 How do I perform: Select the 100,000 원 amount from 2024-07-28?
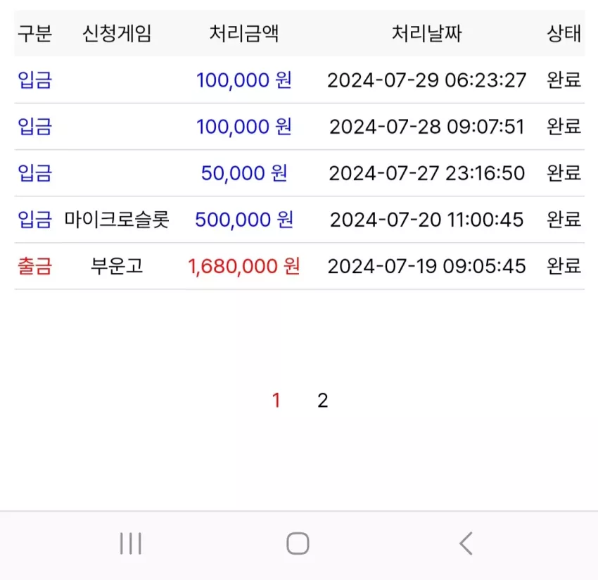coord(244,127)
